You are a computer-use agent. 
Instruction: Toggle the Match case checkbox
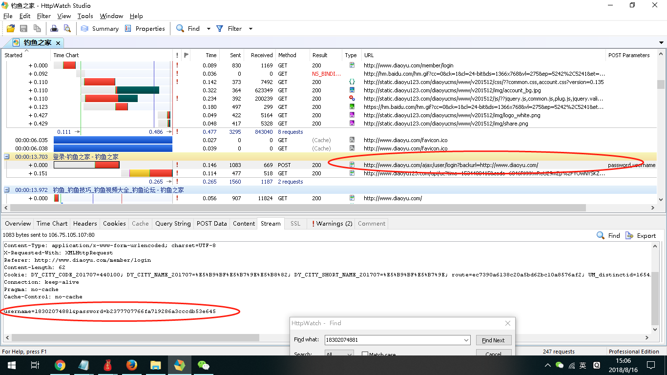pos(365,354)
